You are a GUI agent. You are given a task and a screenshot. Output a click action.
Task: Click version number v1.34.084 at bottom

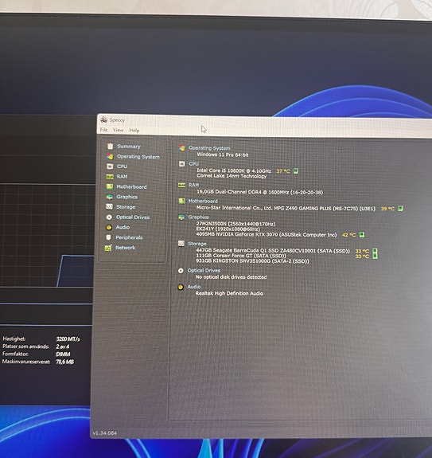coord(105,433)
